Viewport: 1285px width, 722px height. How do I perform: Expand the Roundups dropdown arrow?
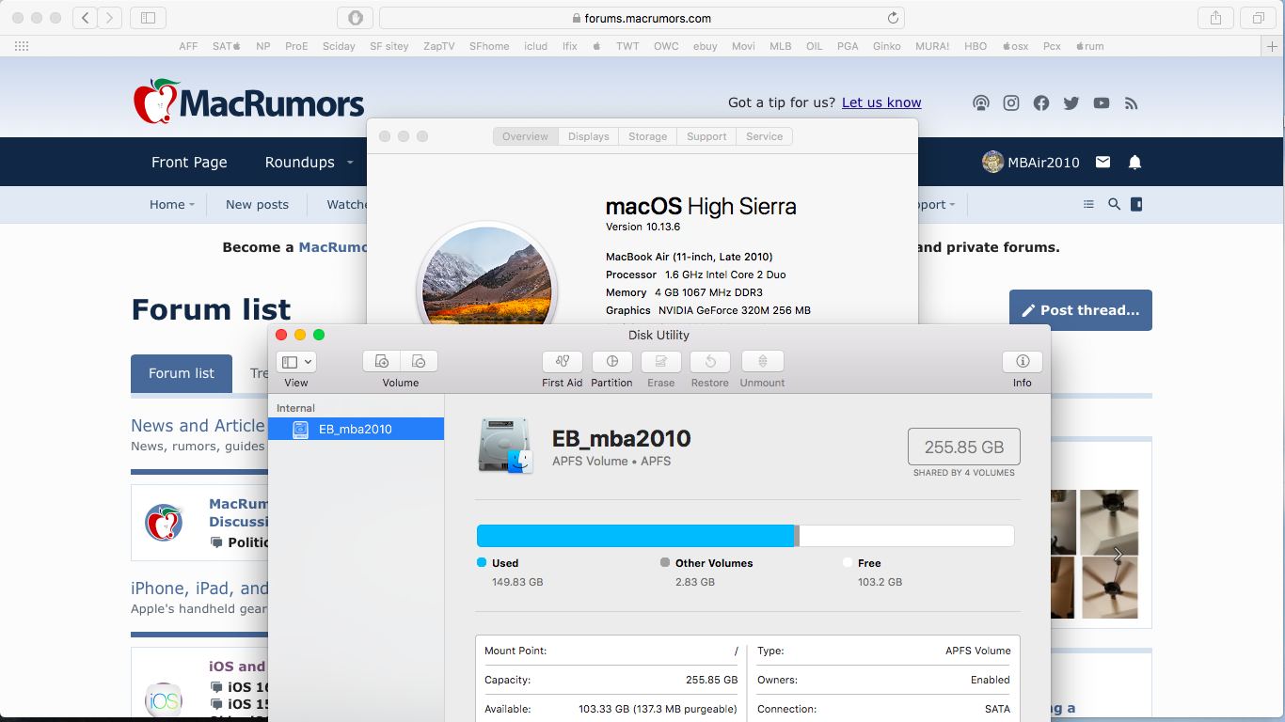350,162
